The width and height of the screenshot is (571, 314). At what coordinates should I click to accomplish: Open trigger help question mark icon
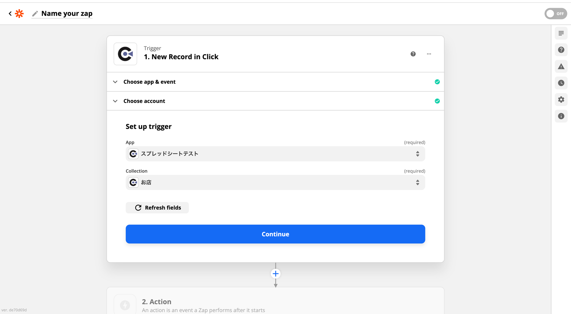(x=413, y=54)
